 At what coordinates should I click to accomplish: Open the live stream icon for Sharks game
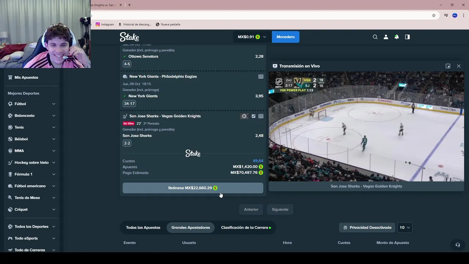[x=244, y=116]
